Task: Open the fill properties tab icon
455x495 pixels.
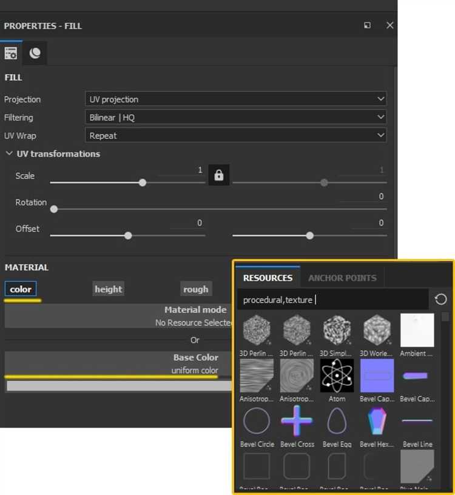Action: pyautogui.click(x=11, y=53)
